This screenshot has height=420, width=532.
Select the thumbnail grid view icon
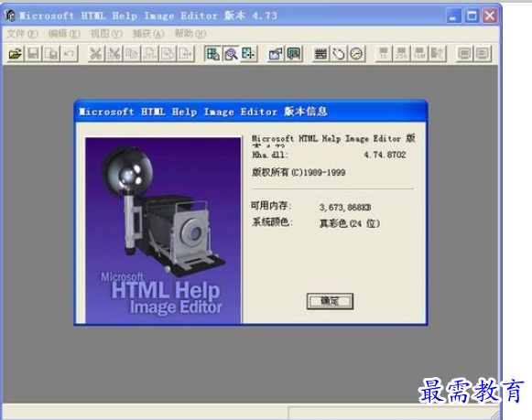coord(212,54)
